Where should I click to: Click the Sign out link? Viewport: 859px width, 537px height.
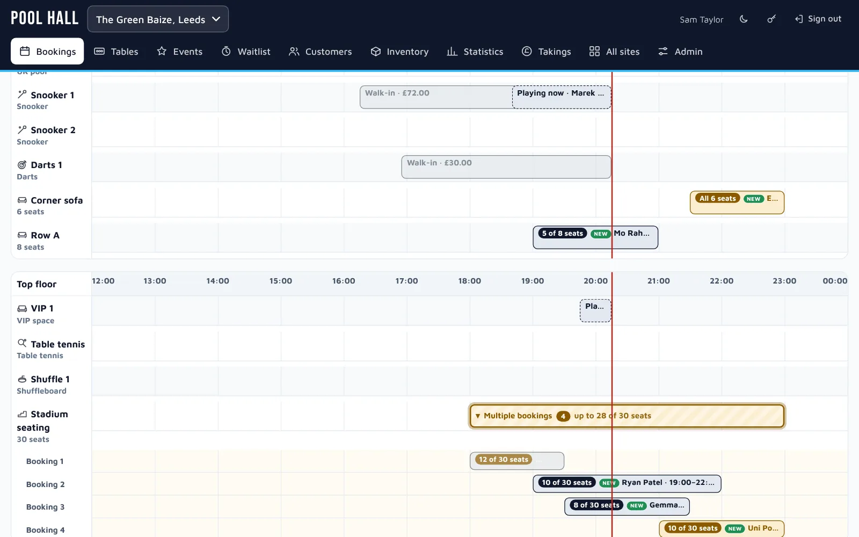(818, 19)
